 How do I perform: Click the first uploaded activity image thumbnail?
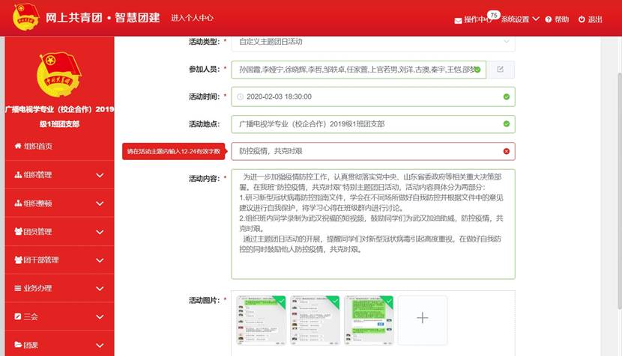(261, 319)
